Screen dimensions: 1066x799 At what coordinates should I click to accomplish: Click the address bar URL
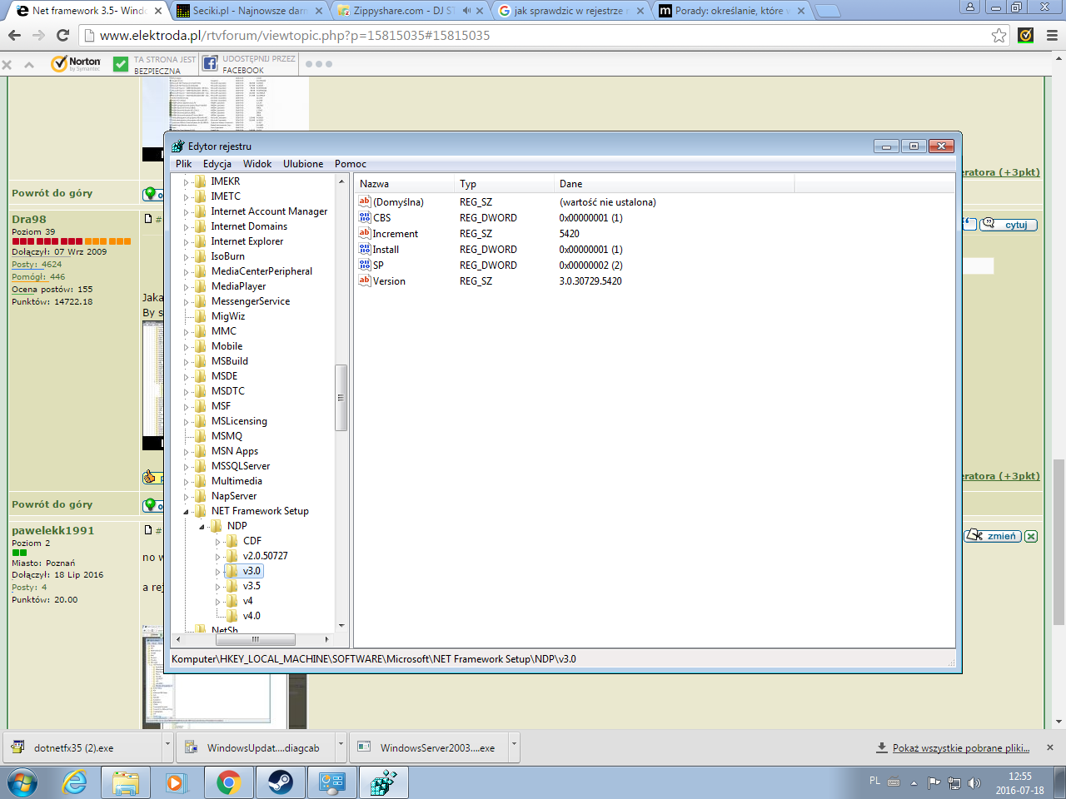pyautogui.click(x=295, y=35)
